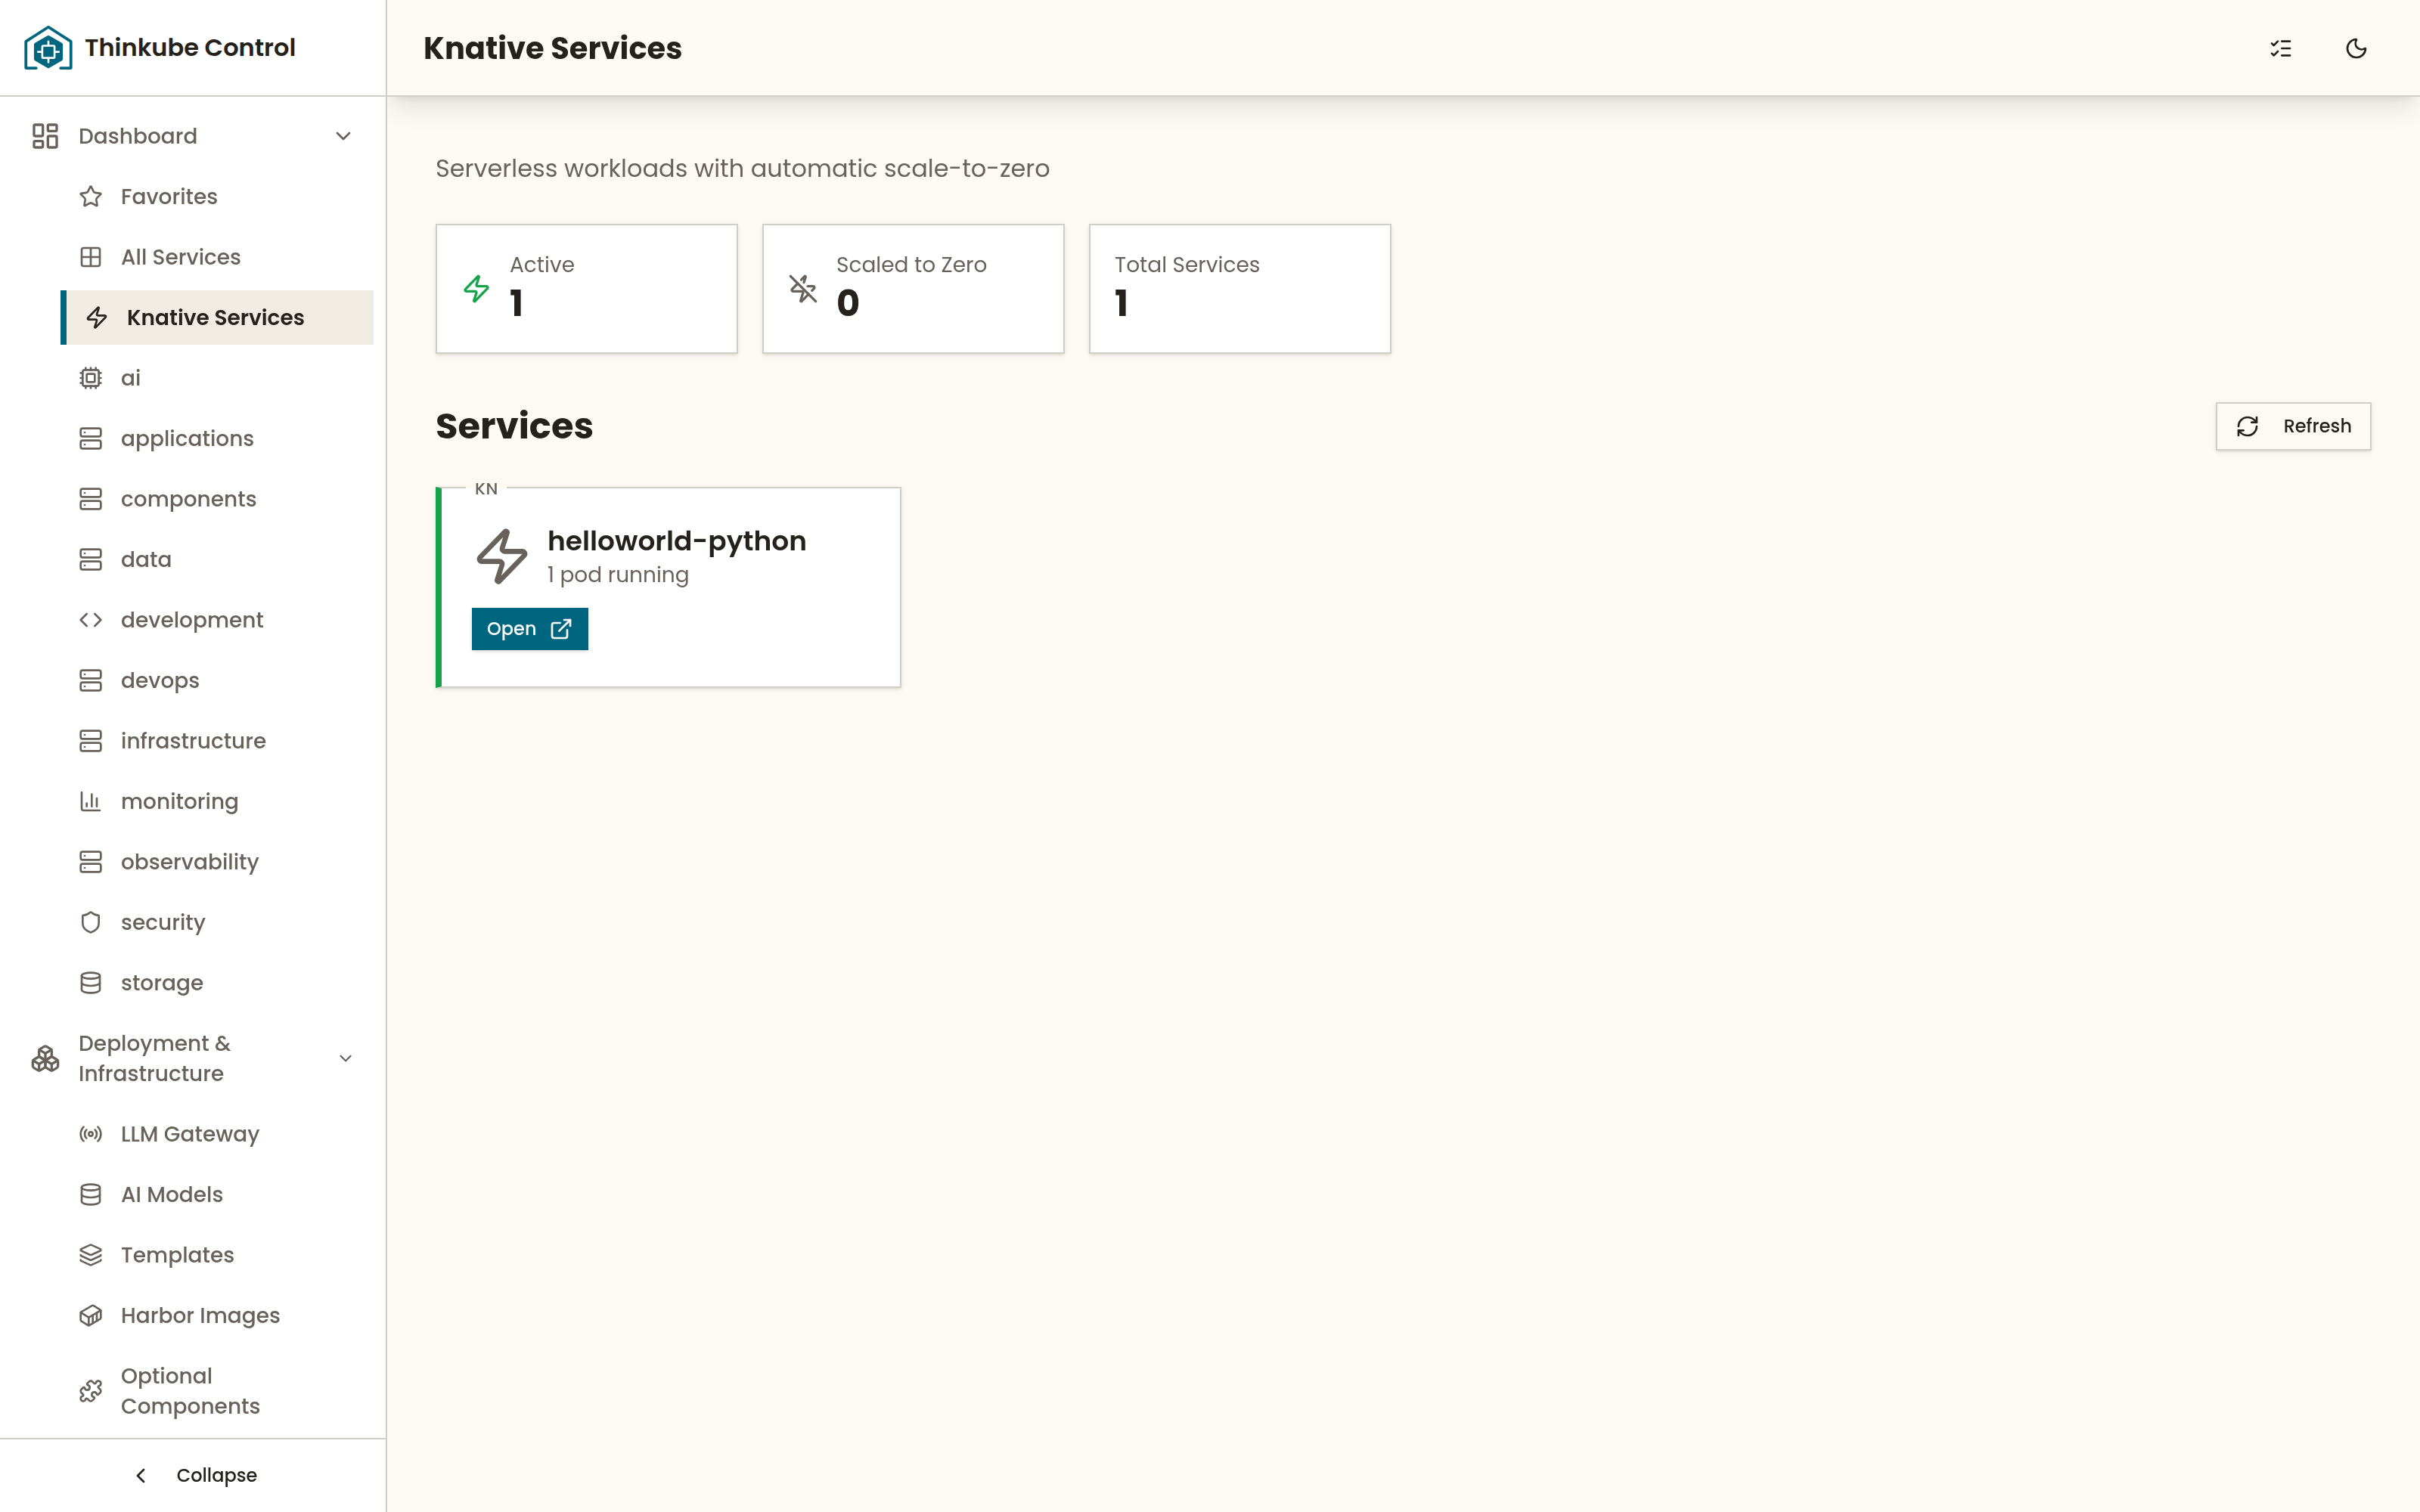
Task: Open the data category label
Action: pyautogui.click(x=146, y=560)
